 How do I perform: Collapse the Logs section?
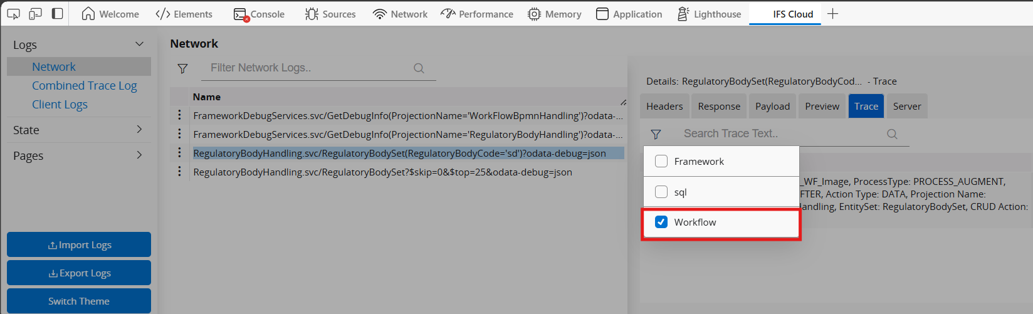point(139,44)
